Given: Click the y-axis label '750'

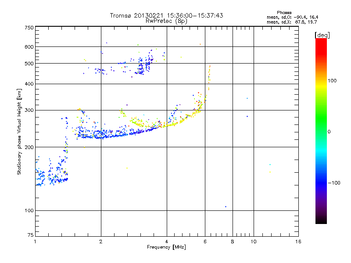Looking at the screenshot, I should point(29,28).
